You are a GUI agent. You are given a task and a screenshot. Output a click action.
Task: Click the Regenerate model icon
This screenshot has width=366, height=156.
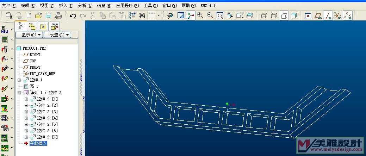pos(132,15)
